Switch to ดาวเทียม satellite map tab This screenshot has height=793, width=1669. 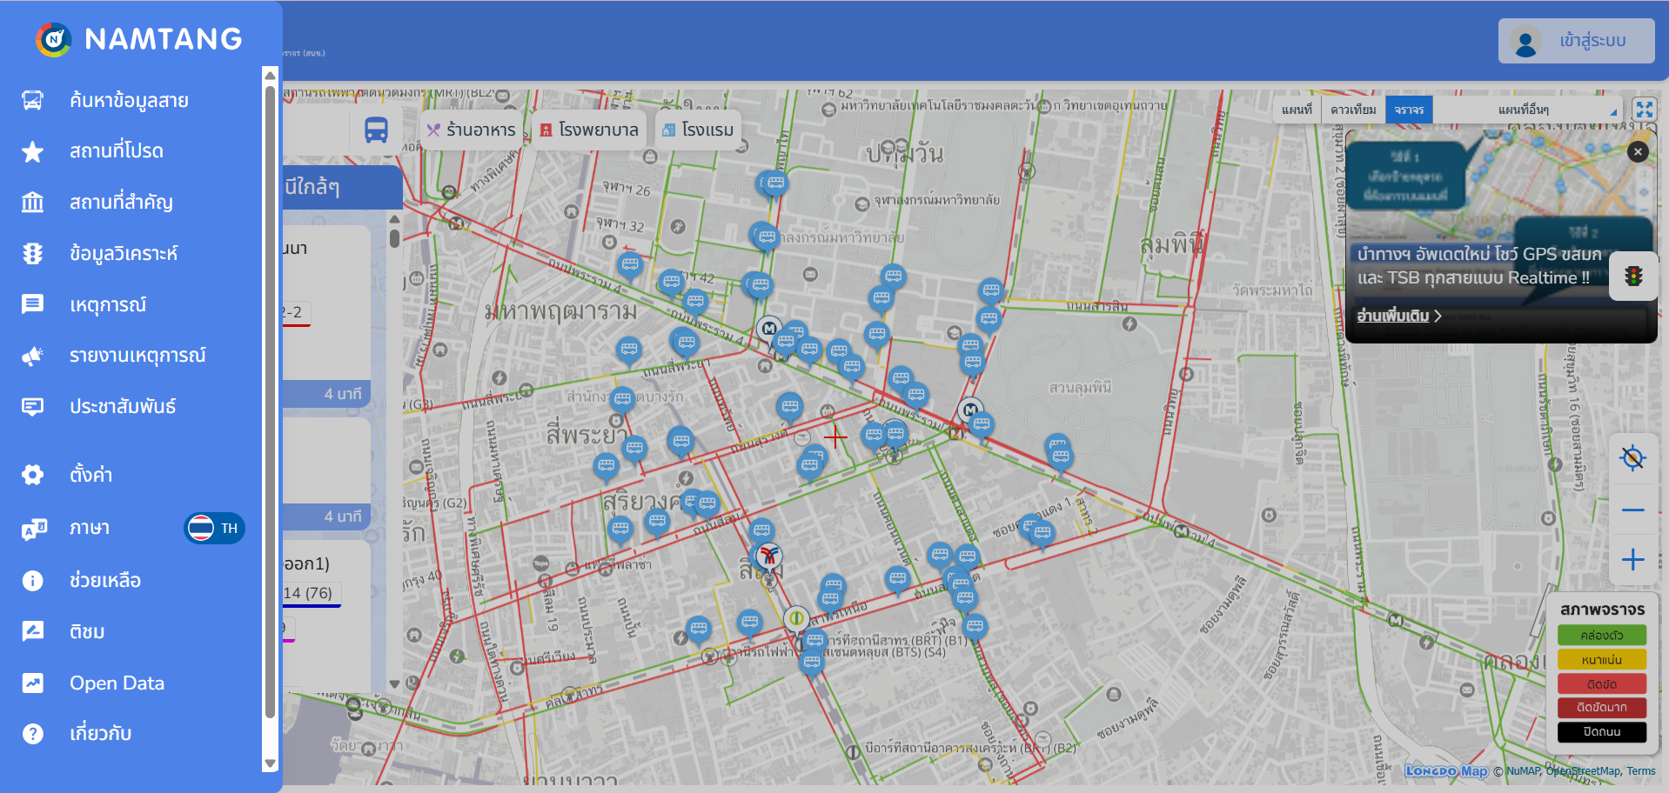click(1353, 110)
